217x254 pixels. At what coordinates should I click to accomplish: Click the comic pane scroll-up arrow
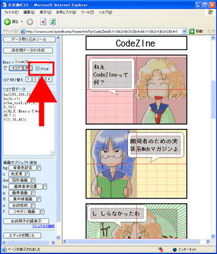click(213, 38)
